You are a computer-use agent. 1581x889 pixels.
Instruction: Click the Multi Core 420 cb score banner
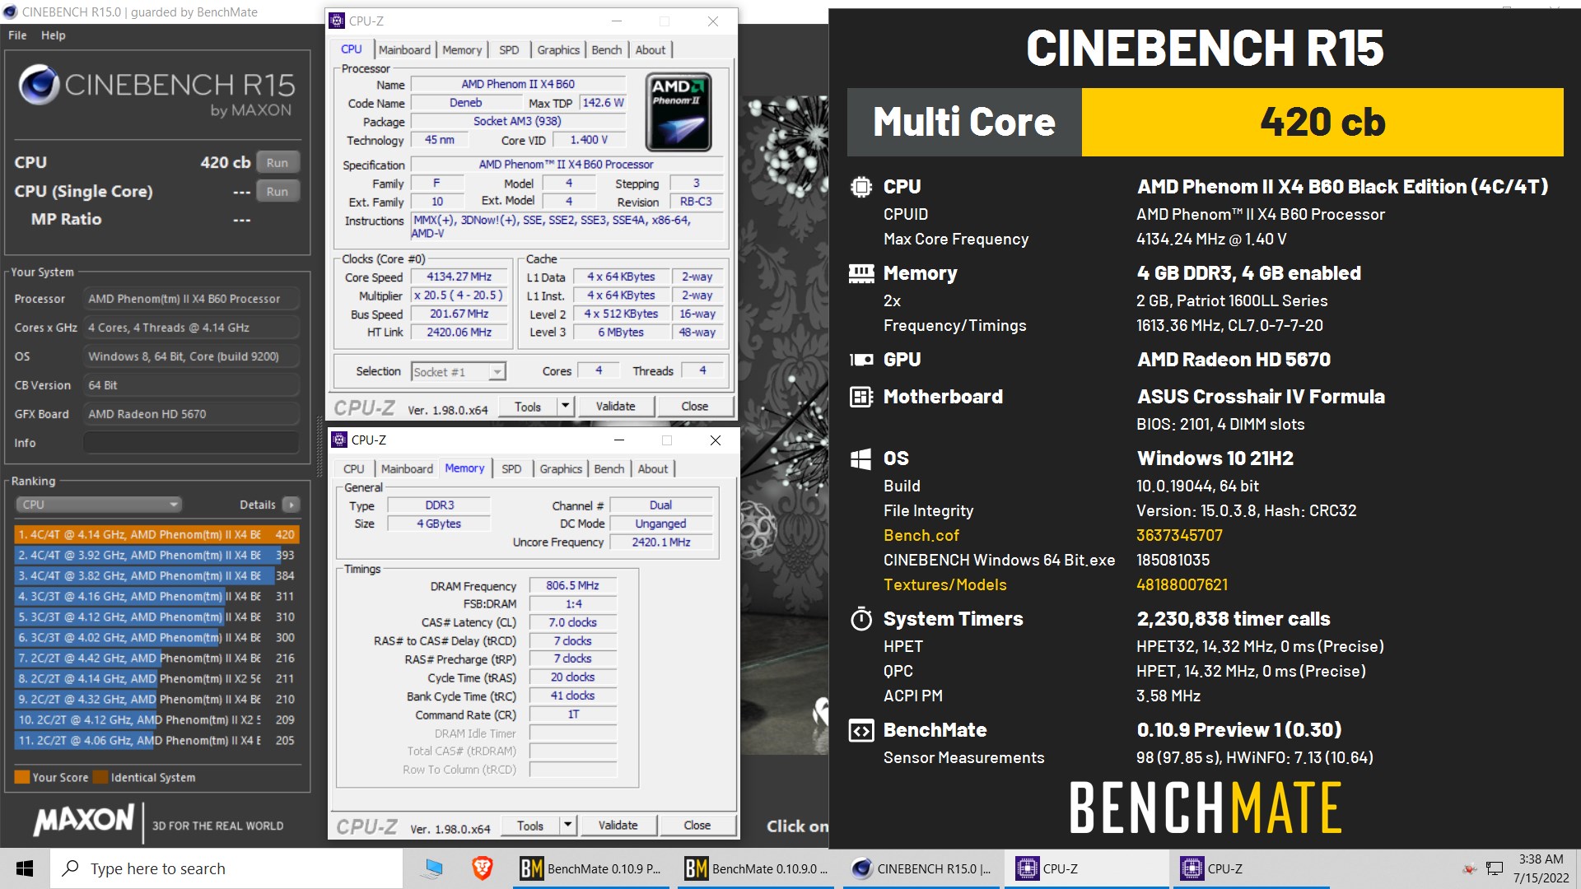tap(1205, 122)
